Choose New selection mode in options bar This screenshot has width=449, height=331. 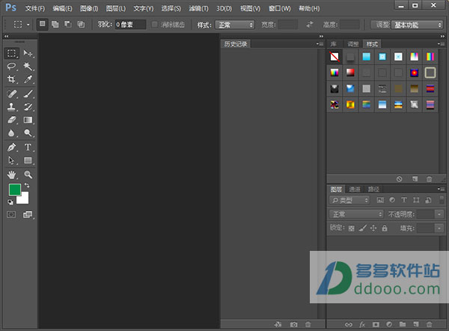click(43, 25)
